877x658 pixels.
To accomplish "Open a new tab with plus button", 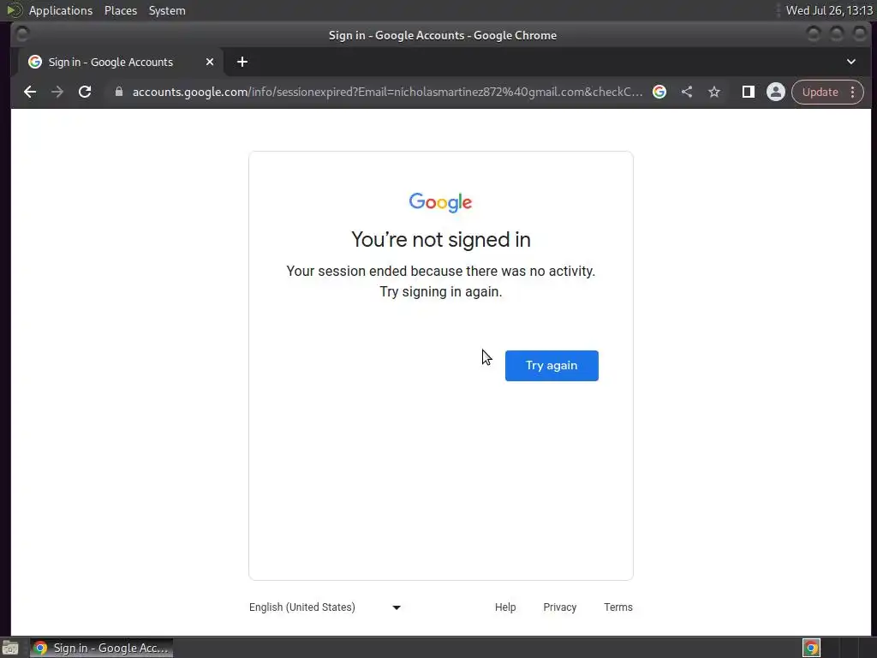I will point(242,62).
